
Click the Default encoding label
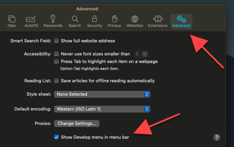point(33,109)
